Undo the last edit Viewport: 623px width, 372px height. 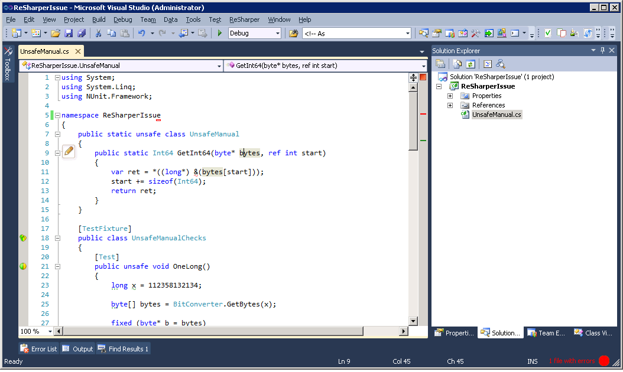click(x=142, y=33)
